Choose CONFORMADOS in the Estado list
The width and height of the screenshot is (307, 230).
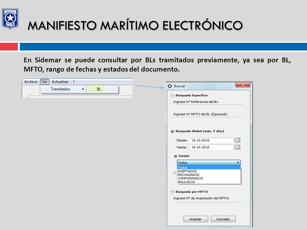pos(209,178)
